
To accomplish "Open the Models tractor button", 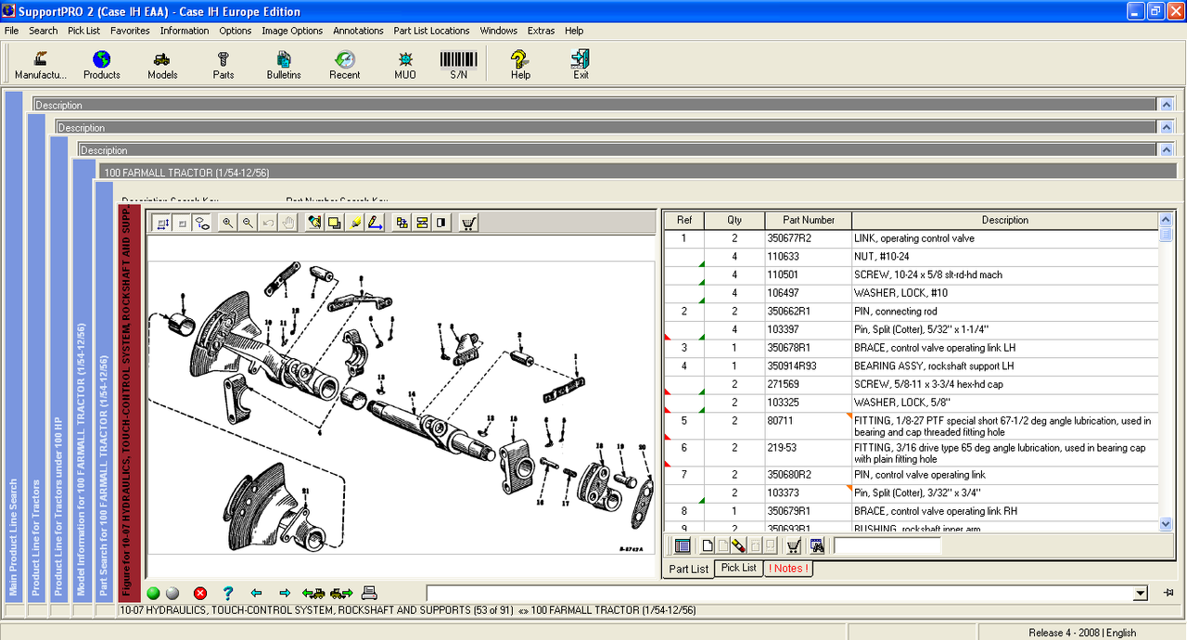I will click(162, 65).
